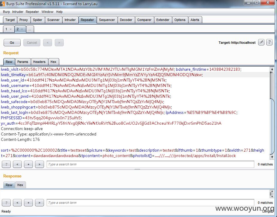Close repeater tab 1 via its x
The height and width of the screenshot is (217, 277).
click(10, 29)
